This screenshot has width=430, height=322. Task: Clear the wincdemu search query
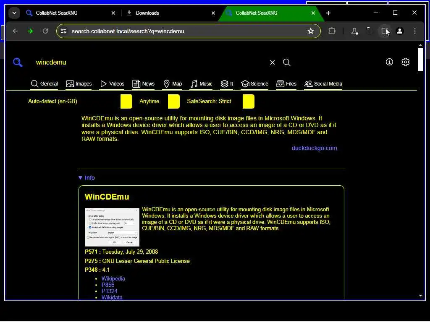point(272,62)
